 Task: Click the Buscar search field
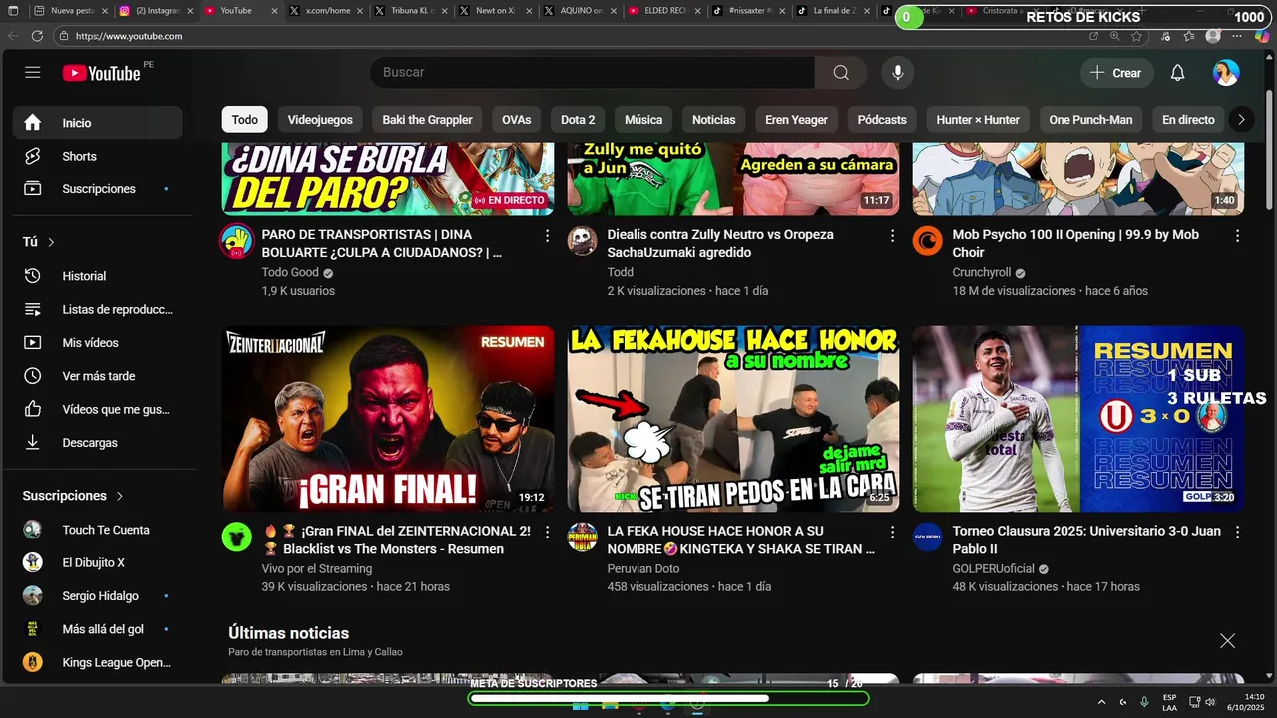[593, 73]
